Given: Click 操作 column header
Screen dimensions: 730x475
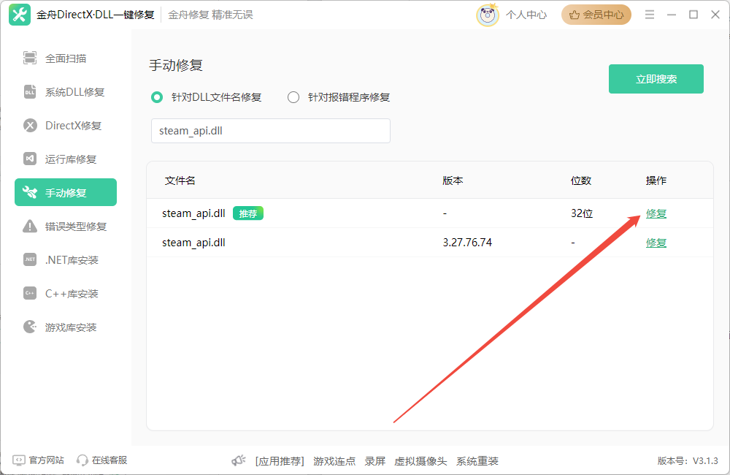Looking at the screenshot, I should click(656, 180).
